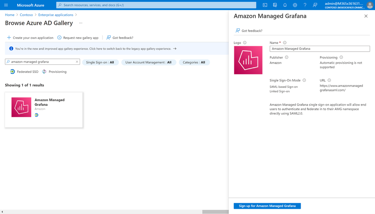Click Got feedback in the Grafana panel

point(249,31)
